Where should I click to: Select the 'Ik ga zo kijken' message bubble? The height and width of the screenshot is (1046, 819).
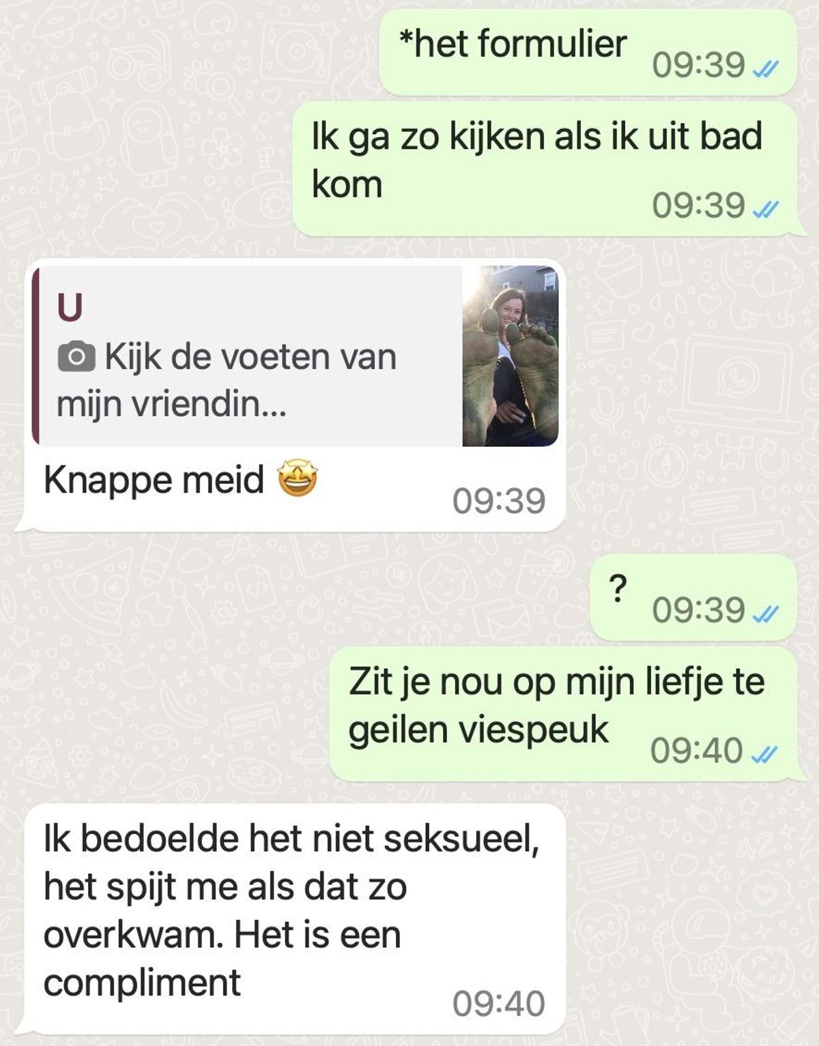(x=545, y=169)
